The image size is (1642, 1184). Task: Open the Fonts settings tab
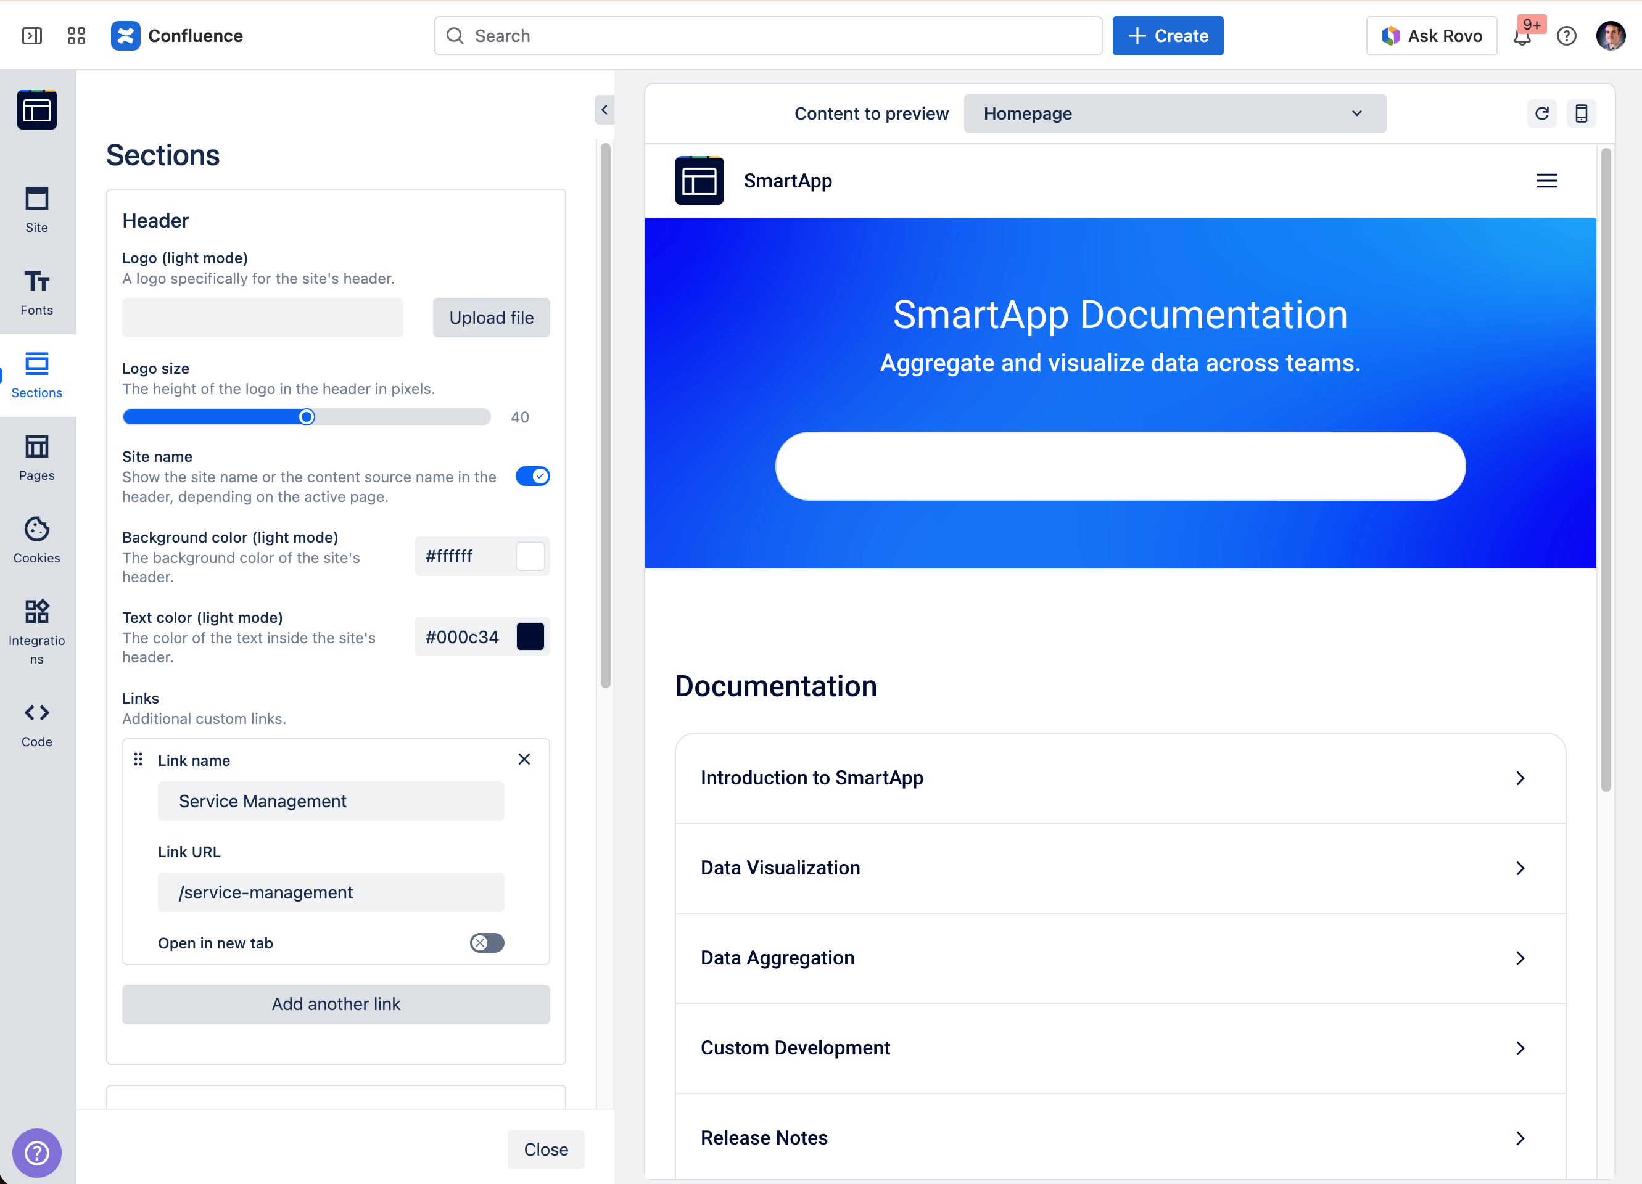click(x=37, y=292)
